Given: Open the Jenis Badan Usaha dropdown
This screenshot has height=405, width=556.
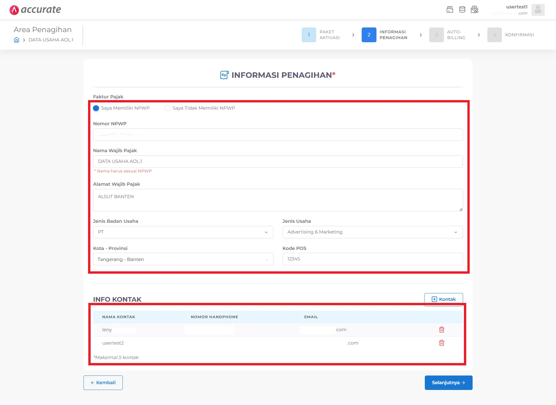Looking at the screenshot, I should coord(183,232).
